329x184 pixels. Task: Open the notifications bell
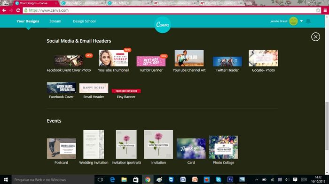click(x=308, y=21)
